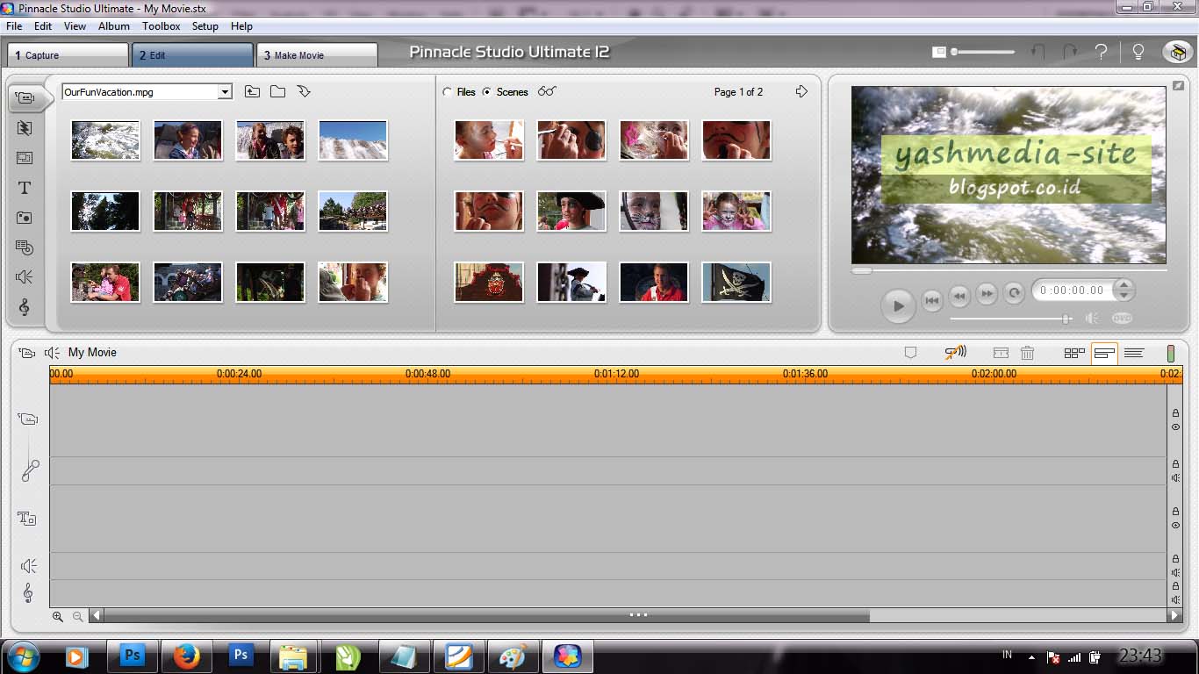This screenshot has width=1199, height=674.
Task: Lock the main video track
Action: click(1175, 413)
